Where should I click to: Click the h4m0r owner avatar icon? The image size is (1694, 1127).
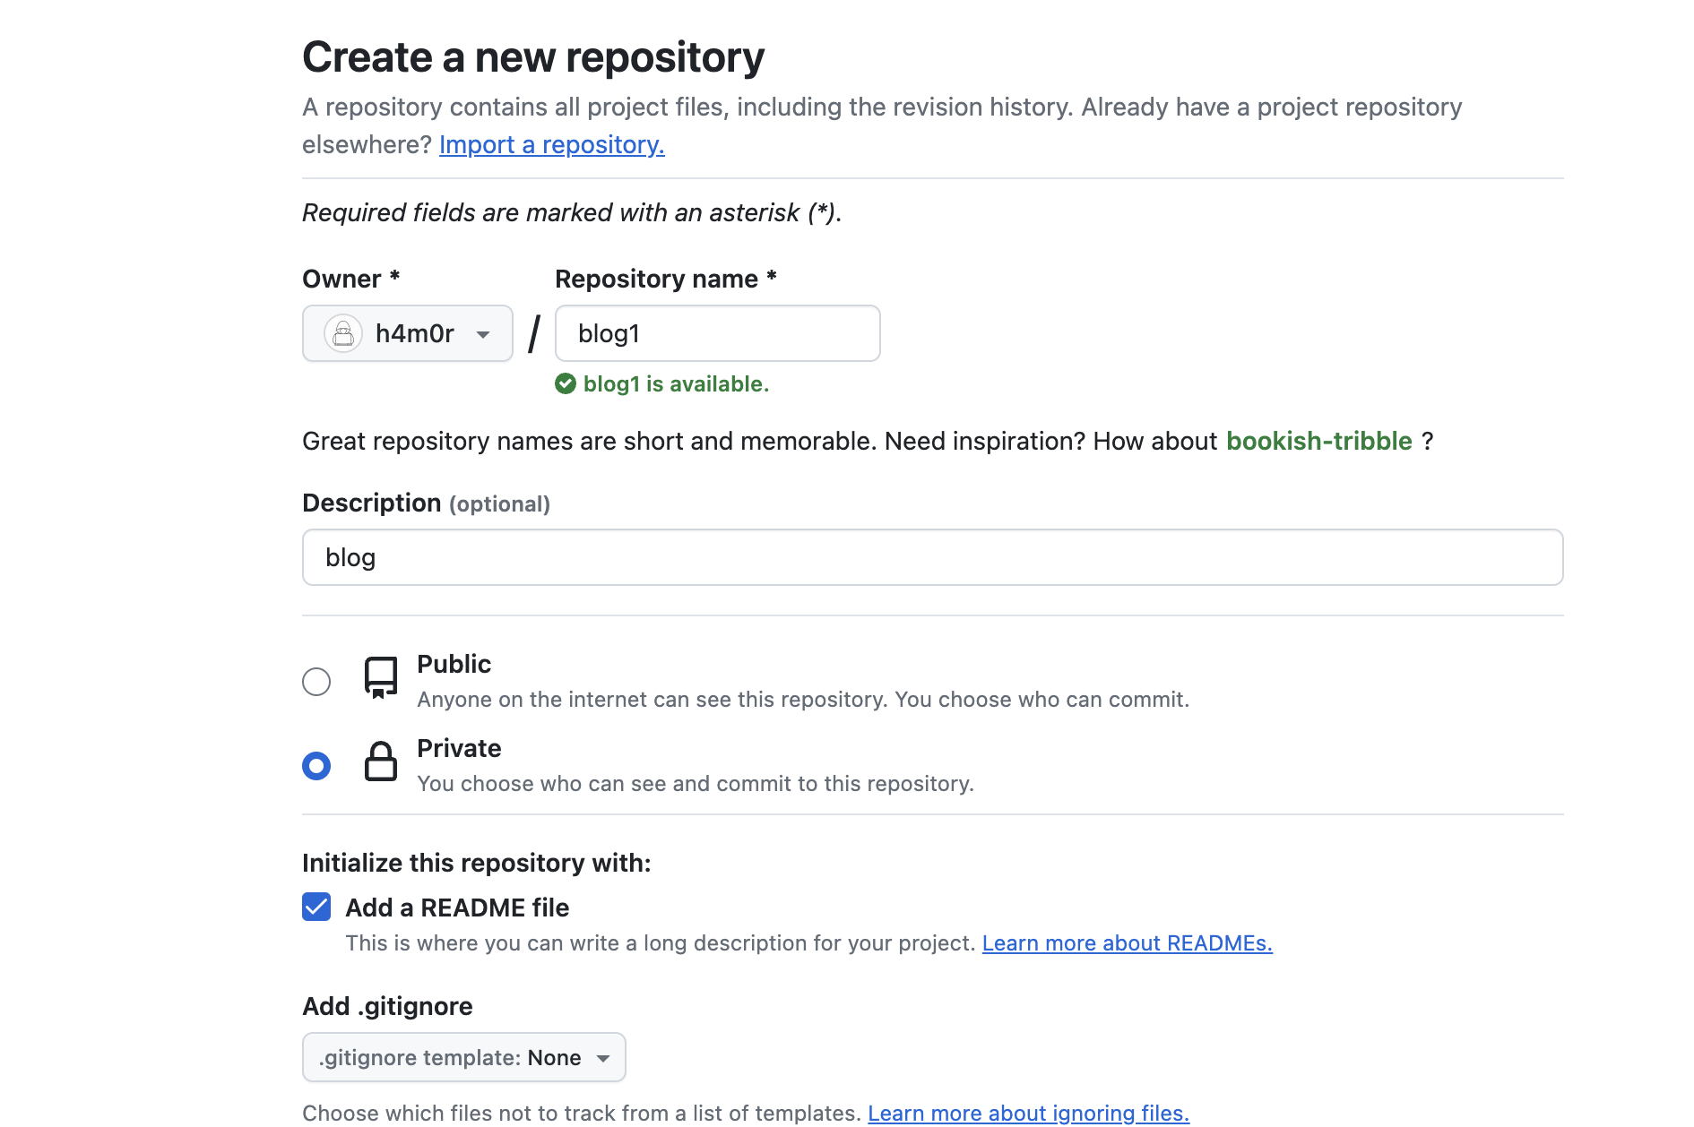point(343,333)
